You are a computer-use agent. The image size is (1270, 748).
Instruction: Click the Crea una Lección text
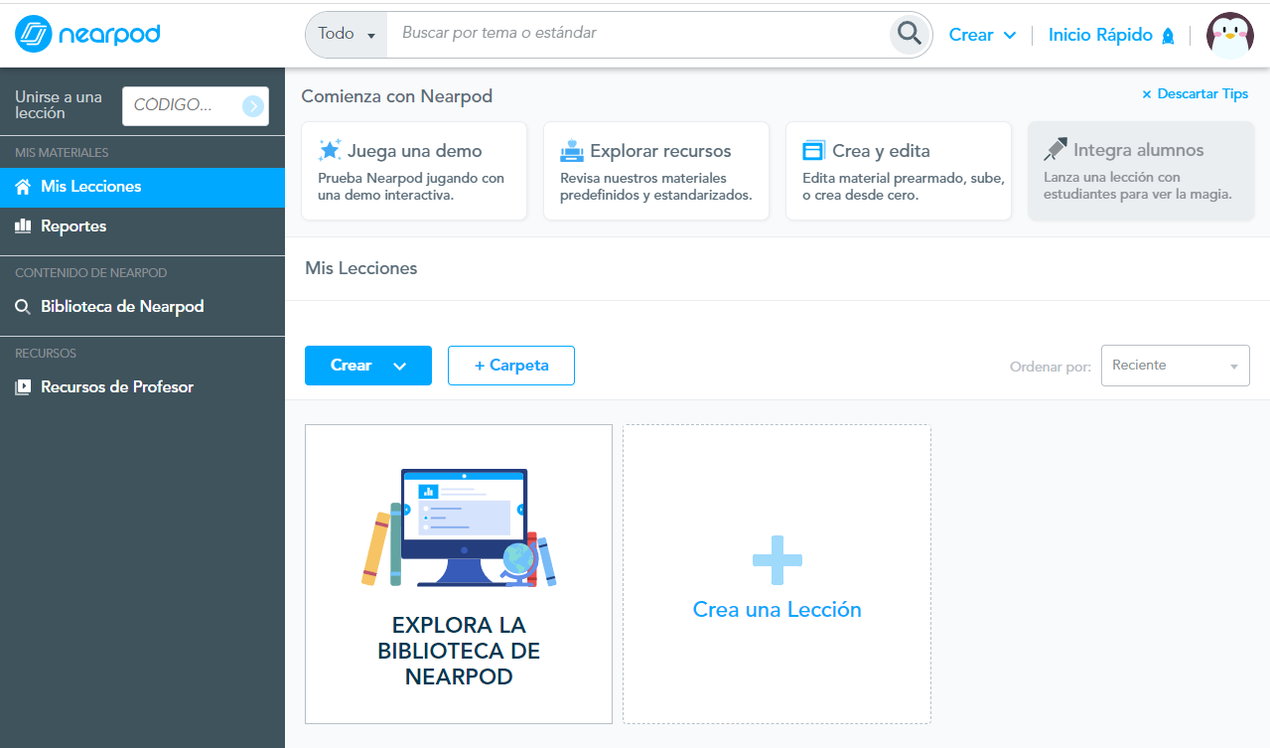tap(777, 610)
